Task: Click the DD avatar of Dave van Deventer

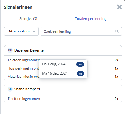Action: pyautogui.click(x=10, y=50)
